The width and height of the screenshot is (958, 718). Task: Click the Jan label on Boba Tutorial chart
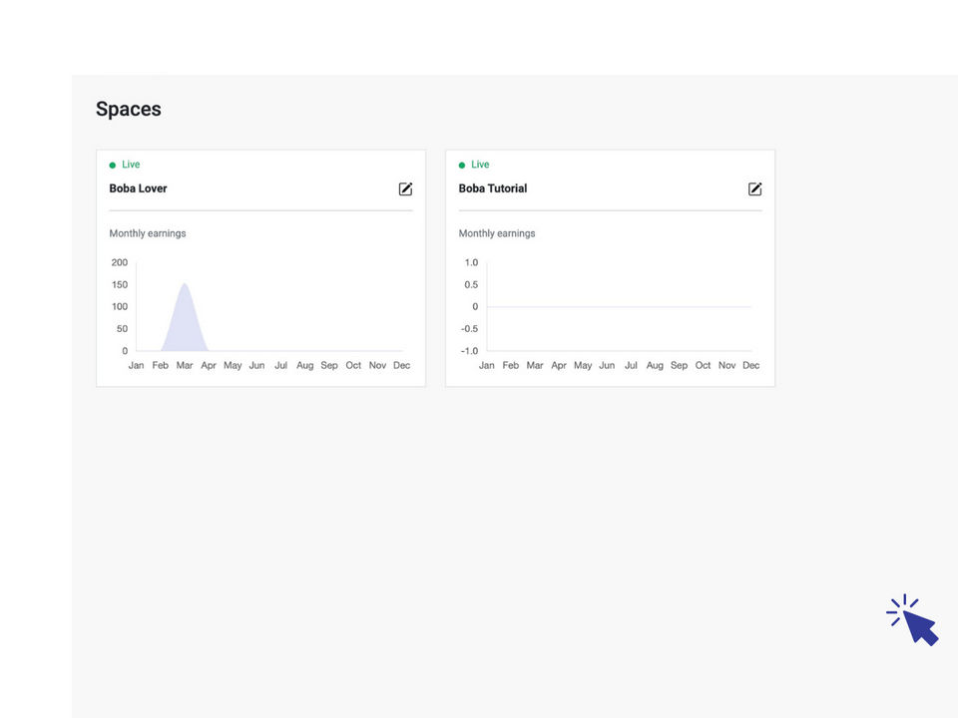pos(487,366)
